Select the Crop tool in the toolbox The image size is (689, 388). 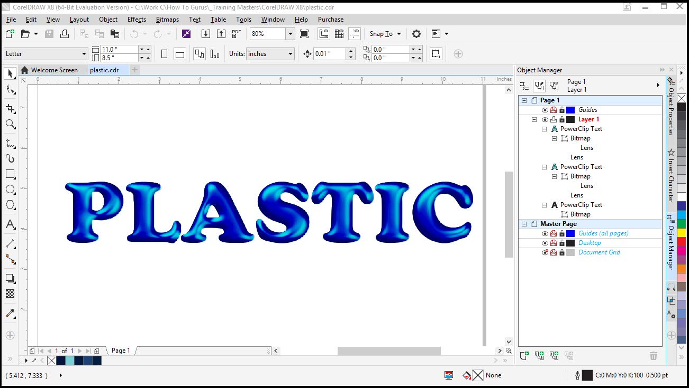tap(10, 108)
